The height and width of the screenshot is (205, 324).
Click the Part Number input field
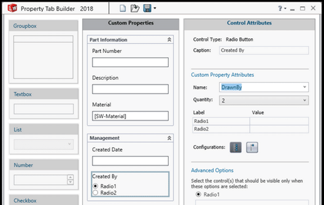(130, 63)
